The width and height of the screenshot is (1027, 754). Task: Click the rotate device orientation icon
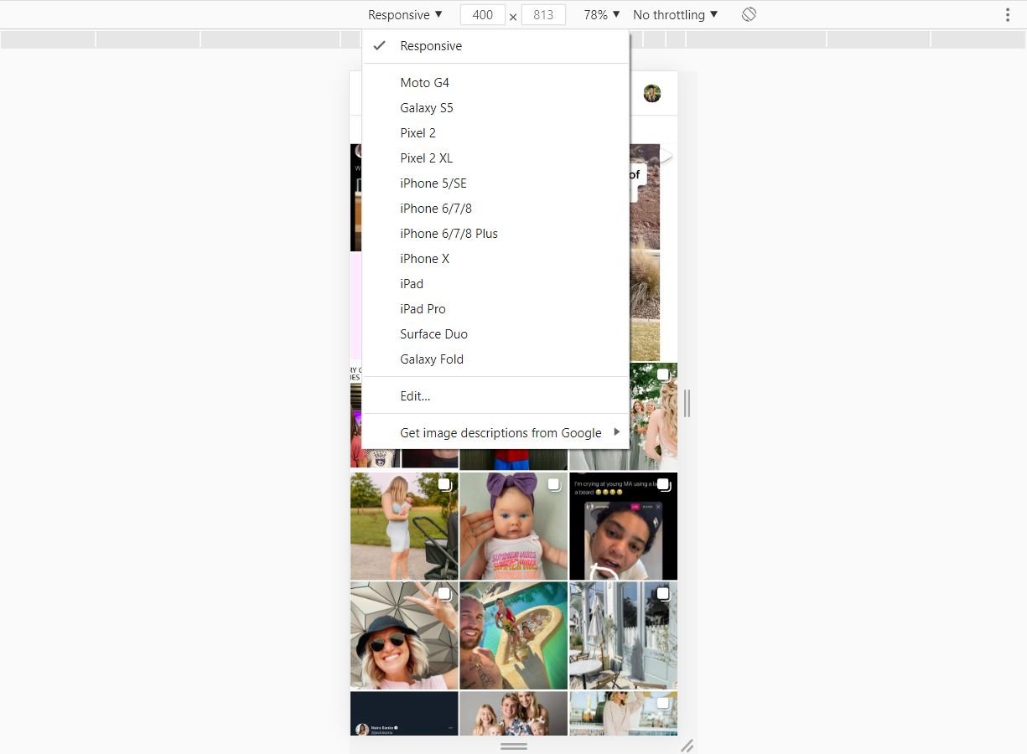pos(749,14)
